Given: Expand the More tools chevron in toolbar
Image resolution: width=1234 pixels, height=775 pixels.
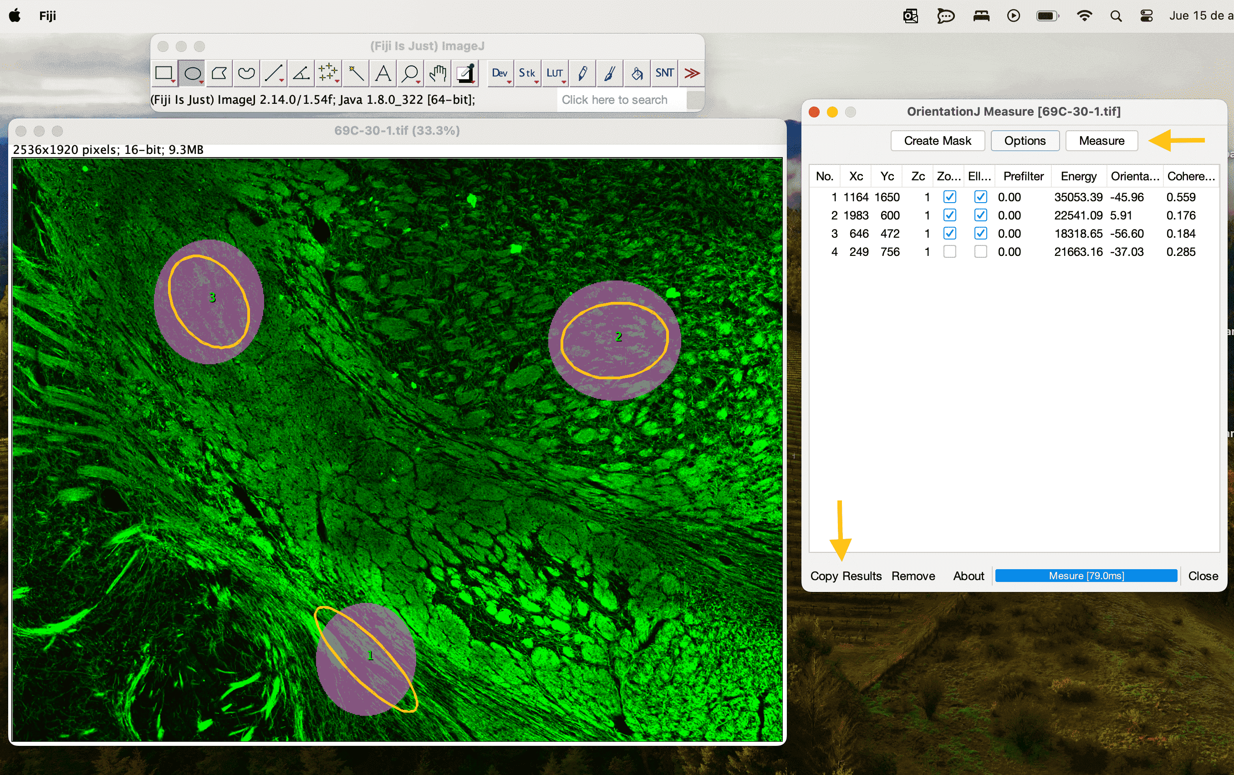Looking at the screenshot, I should (x=692, y=72).
